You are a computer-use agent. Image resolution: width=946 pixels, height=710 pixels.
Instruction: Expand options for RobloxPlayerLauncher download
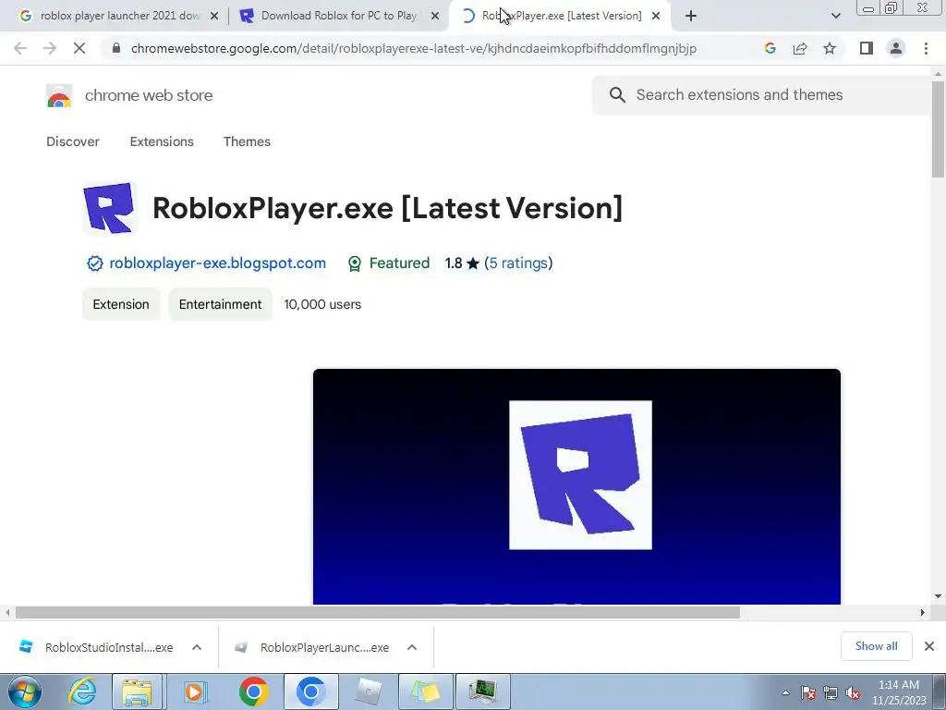[412, 647]
